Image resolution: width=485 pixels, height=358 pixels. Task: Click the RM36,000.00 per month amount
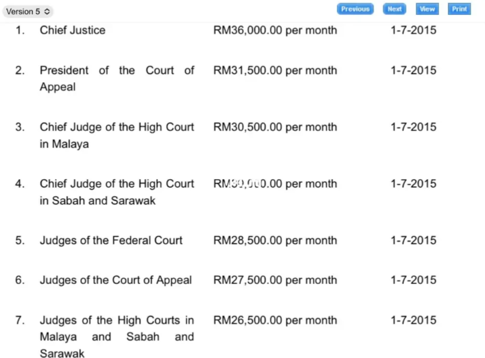pos(275,31)
